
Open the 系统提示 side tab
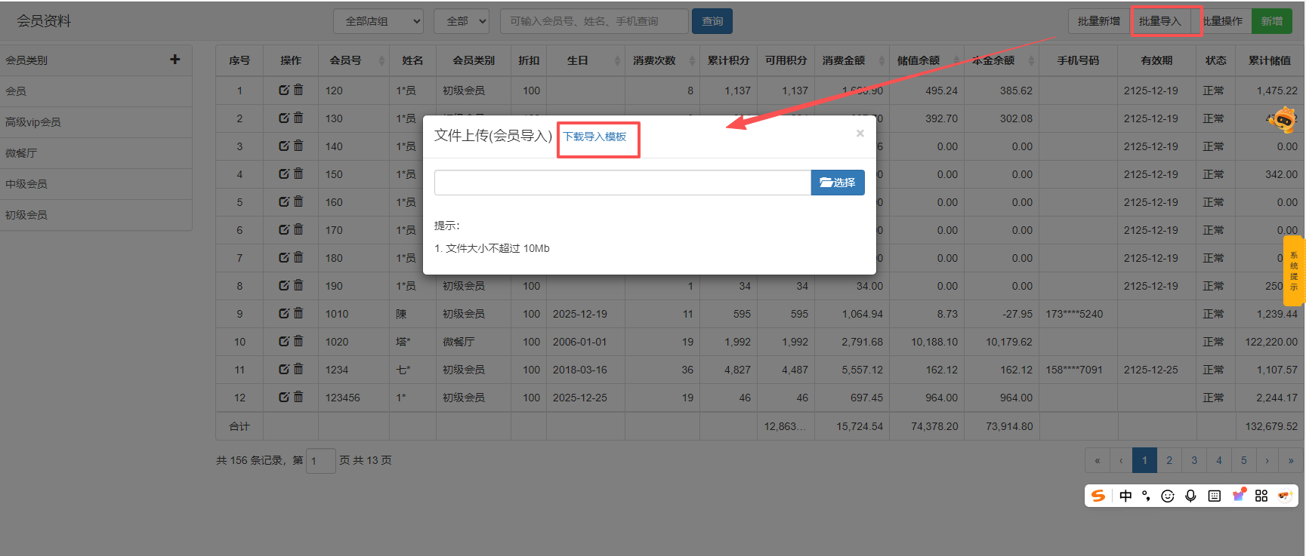point(1294,272)
